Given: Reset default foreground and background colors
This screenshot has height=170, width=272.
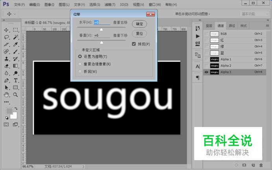Looking at the screenshot, I should (7, 118).
